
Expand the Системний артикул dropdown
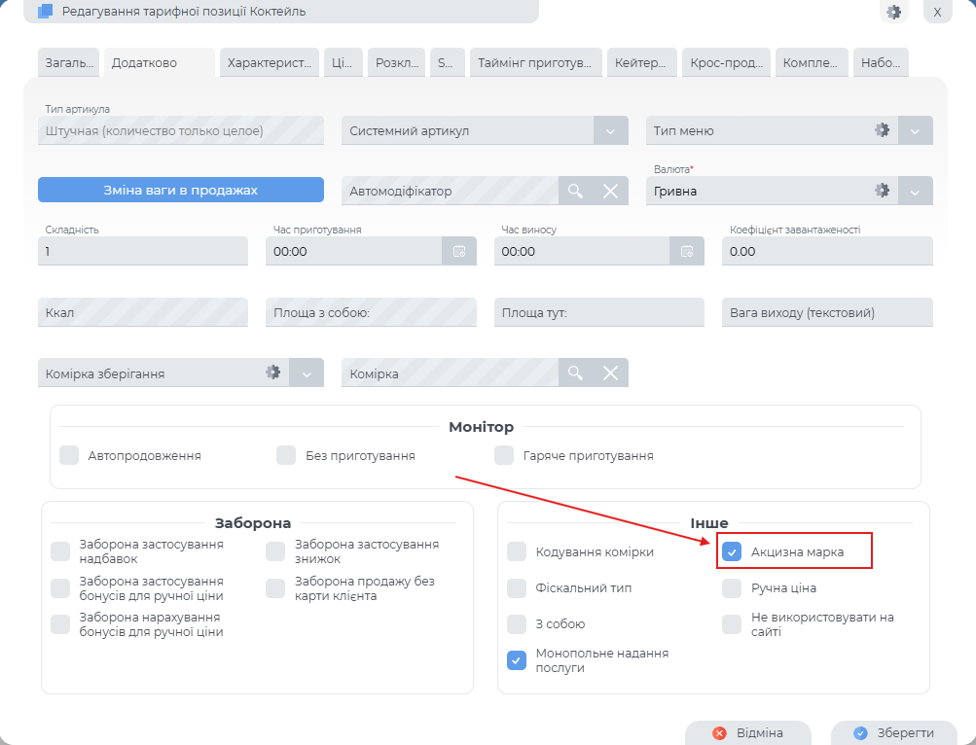(x=610, y=131)
